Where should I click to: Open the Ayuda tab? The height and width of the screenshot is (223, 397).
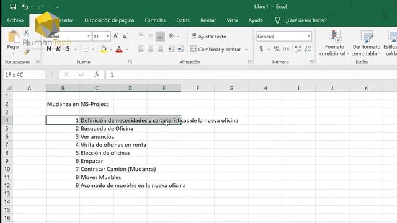[x=255, y=20]
